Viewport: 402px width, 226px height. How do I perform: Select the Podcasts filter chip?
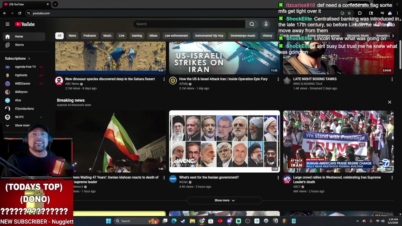click(x=90, y=35)
